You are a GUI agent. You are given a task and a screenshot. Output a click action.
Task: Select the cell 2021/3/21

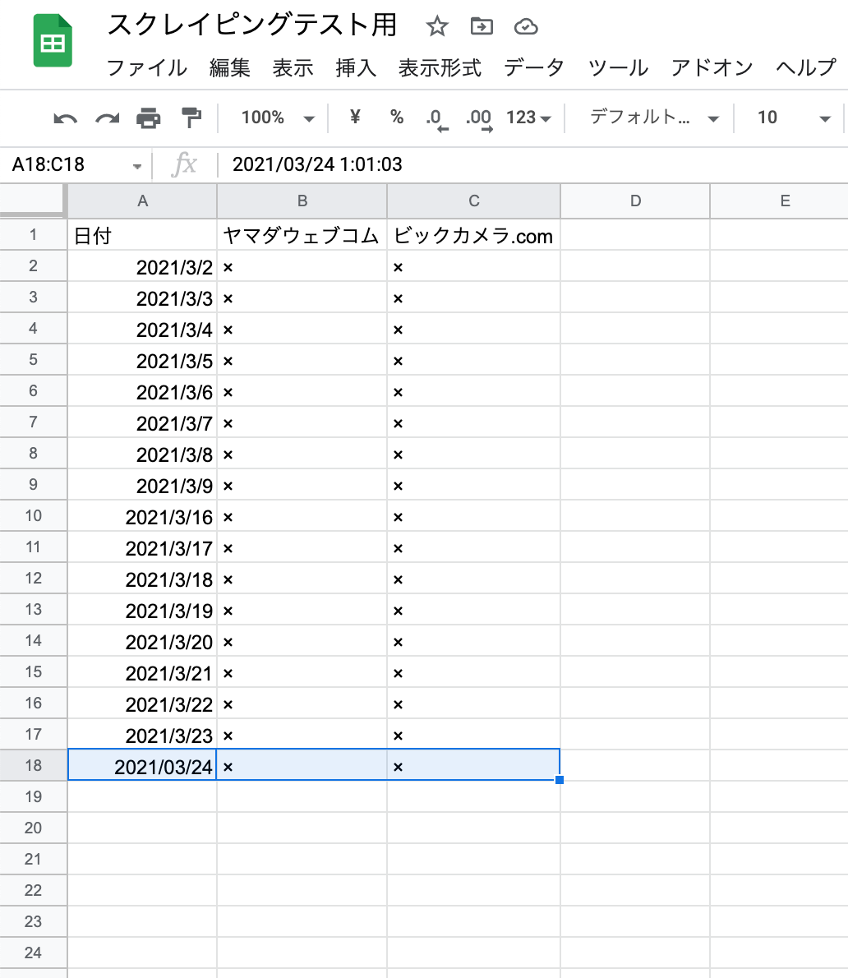pos(142,671)
